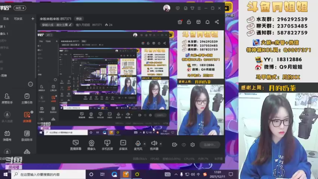The image size is (318, 179).
Task: Toggle the eye preview visibility icon
Action: click(x=184, y=145)
